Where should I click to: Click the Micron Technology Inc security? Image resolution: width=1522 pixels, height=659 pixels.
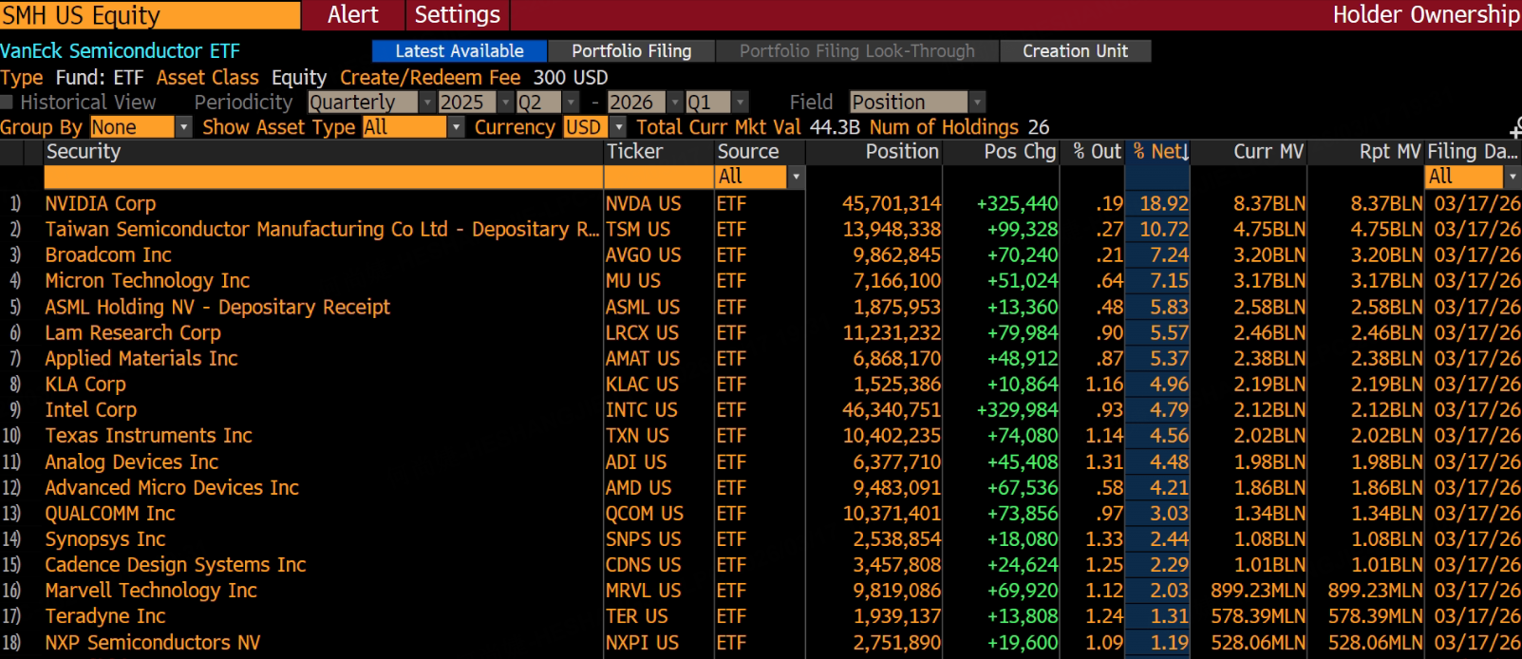[147, 281]
